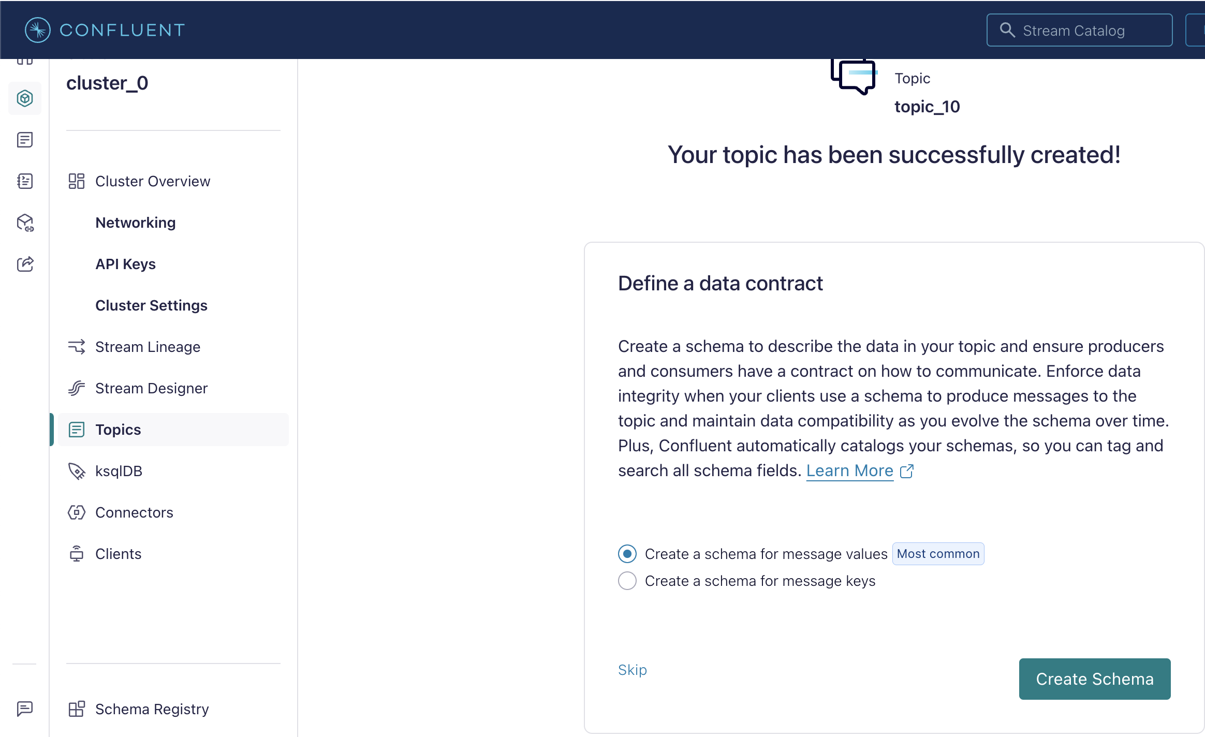Viewport: 1205px width, 737px height.
Task: Select Create schema for message values
Action: (x=627, y=554)
